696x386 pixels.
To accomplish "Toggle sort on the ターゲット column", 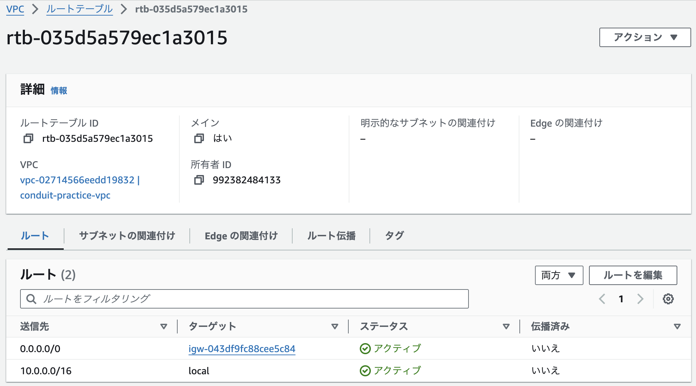I will (335, 326).
